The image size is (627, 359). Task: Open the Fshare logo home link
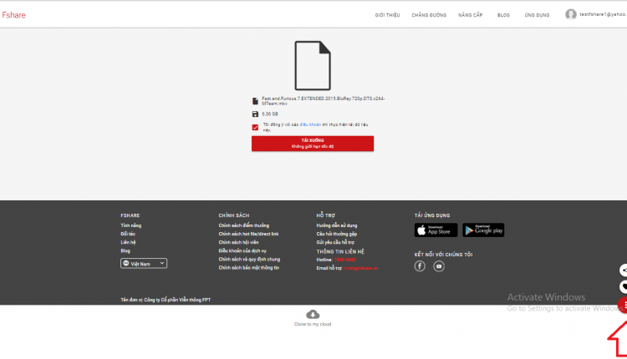14,15
